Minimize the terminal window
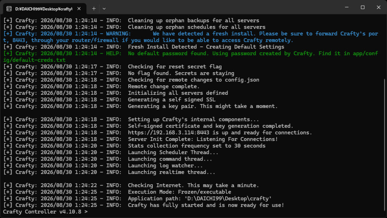Image resolution: width=387 pixels, height=218 pixels. (x=347, y=8)
